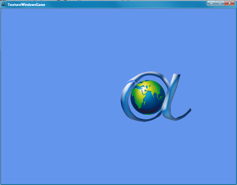The height and width of the screenshot is (185, 237).
Task: Maximize the TextureWindowsGame window
Action: 220,3
